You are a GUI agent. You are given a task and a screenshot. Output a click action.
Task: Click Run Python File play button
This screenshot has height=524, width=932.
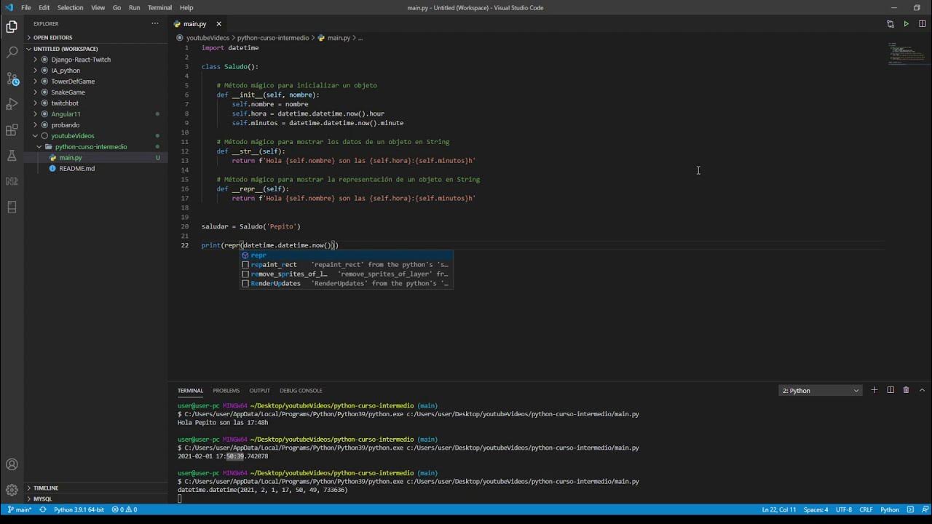point(906,24)
